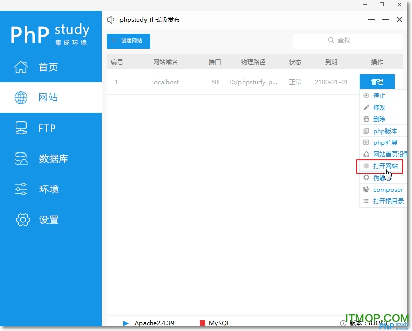Choose 打开根目录 from the menu
The height and width of the screenshot is (331, 412).
tap(383, 201)
